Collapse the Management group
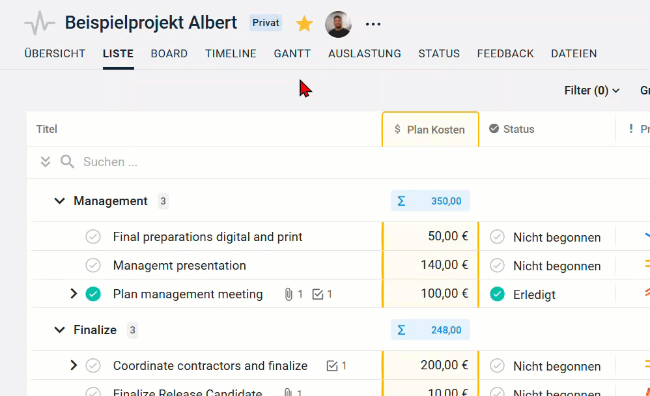 pos(59,201)
